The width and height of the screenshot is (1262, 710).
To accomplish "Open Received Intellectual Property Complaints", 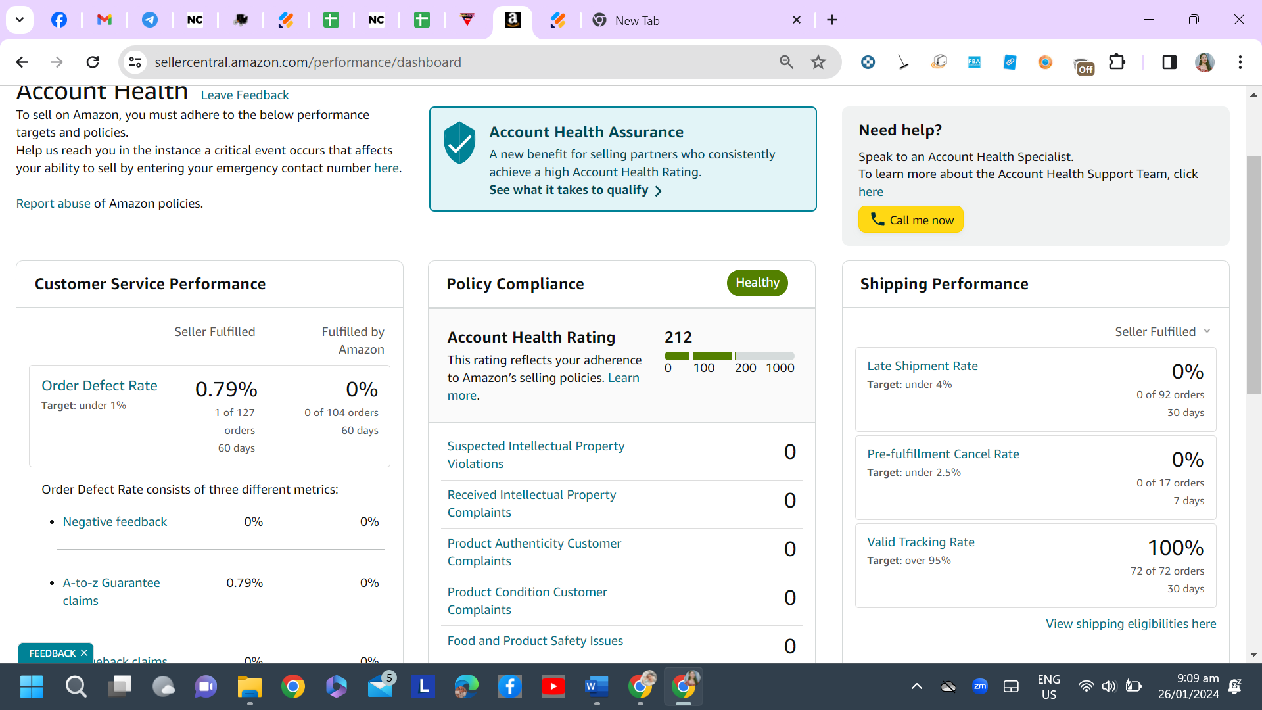I will click(x=532, y=504).
